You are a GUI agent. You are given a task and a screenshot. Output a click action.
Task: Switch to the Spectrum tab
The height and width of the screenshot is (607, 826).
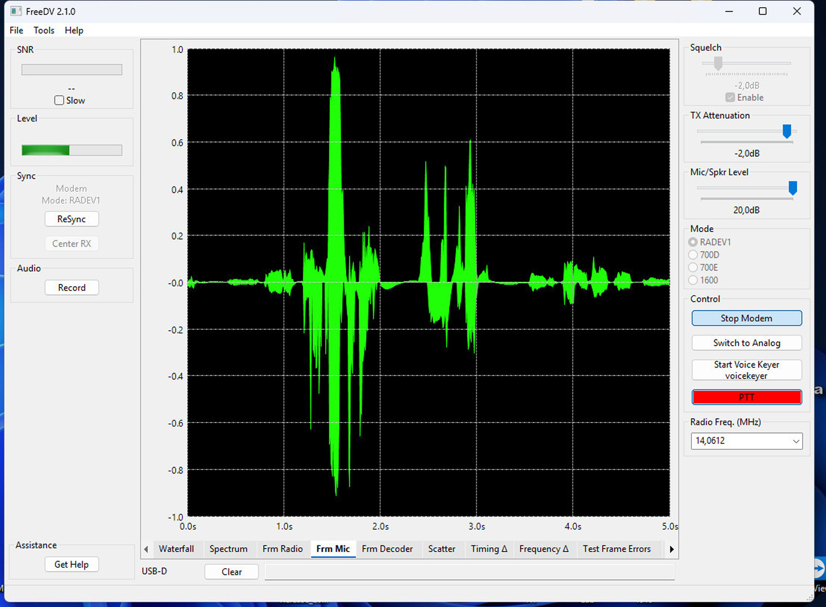(228, 549)
